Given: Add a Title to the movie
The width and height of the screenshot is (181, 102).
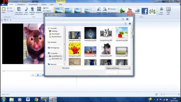Looking at the screenshot, I should click(46, 8).
